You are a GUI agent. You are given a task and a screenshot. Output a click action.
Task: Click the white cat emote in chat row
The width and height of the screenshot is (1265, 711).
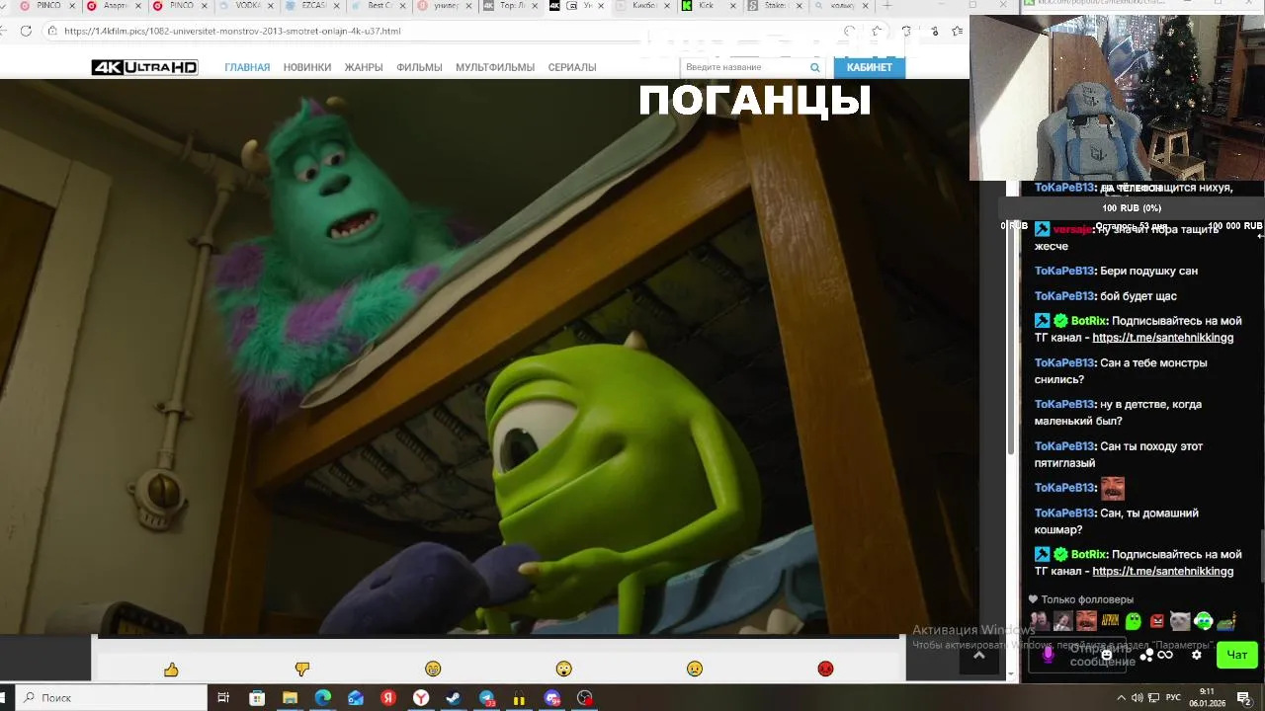[1180, 622]
